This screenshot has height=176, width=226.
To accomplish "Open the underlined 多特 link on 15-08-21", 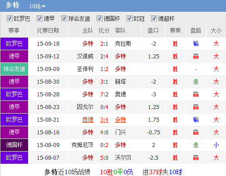I will [x=120, y=120].
